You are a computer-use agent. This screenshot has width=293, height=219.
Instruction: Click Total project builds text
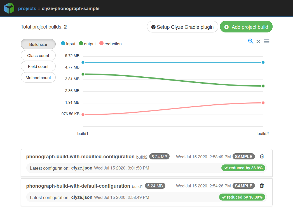point(44,27)
